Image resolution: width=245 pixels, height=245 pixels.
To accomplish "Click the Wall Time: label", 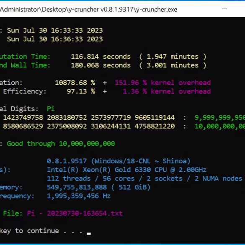I will [x=31, y=65].
